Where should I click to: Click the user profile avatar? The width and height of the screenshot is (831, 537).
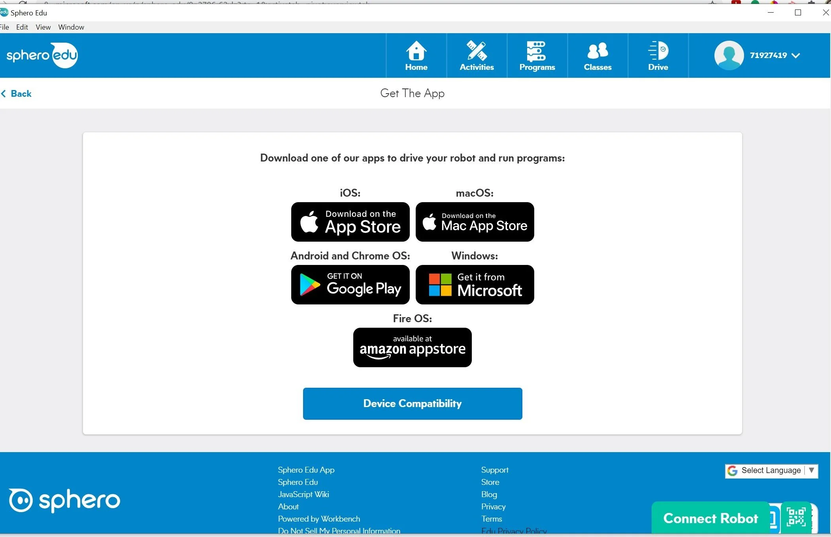(729, 55)
